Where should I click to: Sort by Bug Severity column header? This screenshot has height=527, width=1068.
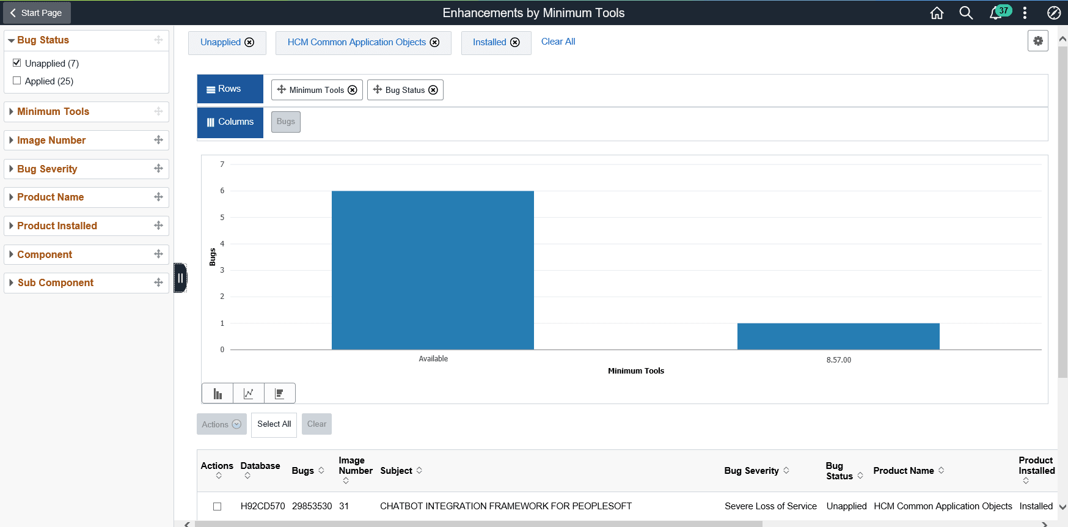click(x=756, y=471)
